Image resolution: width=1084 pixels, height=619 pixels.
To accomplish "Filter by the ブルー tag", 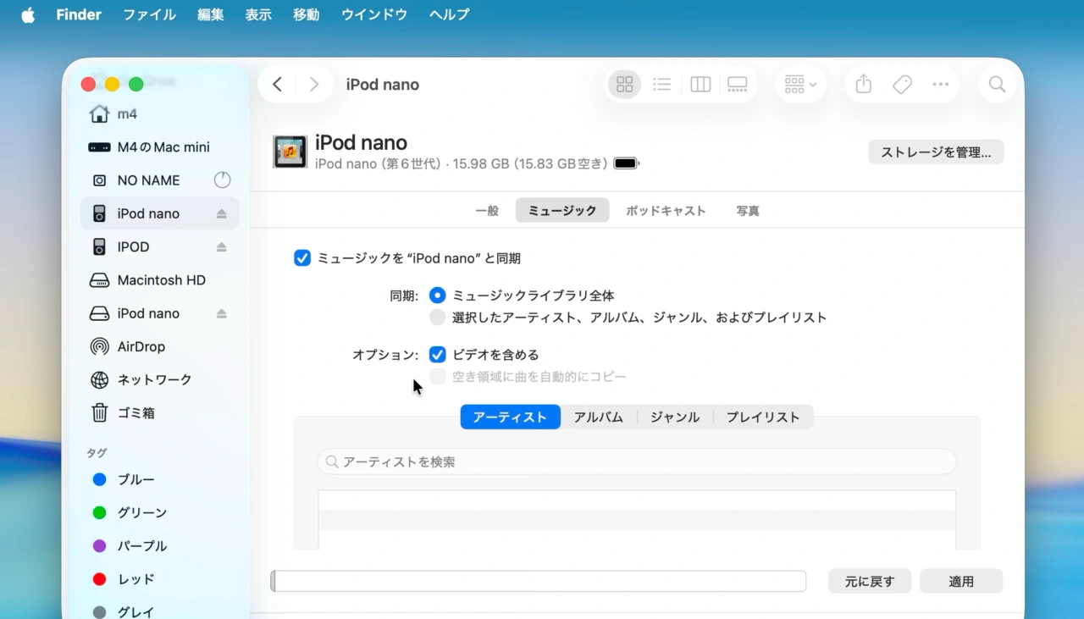I will tap(159, 480).
